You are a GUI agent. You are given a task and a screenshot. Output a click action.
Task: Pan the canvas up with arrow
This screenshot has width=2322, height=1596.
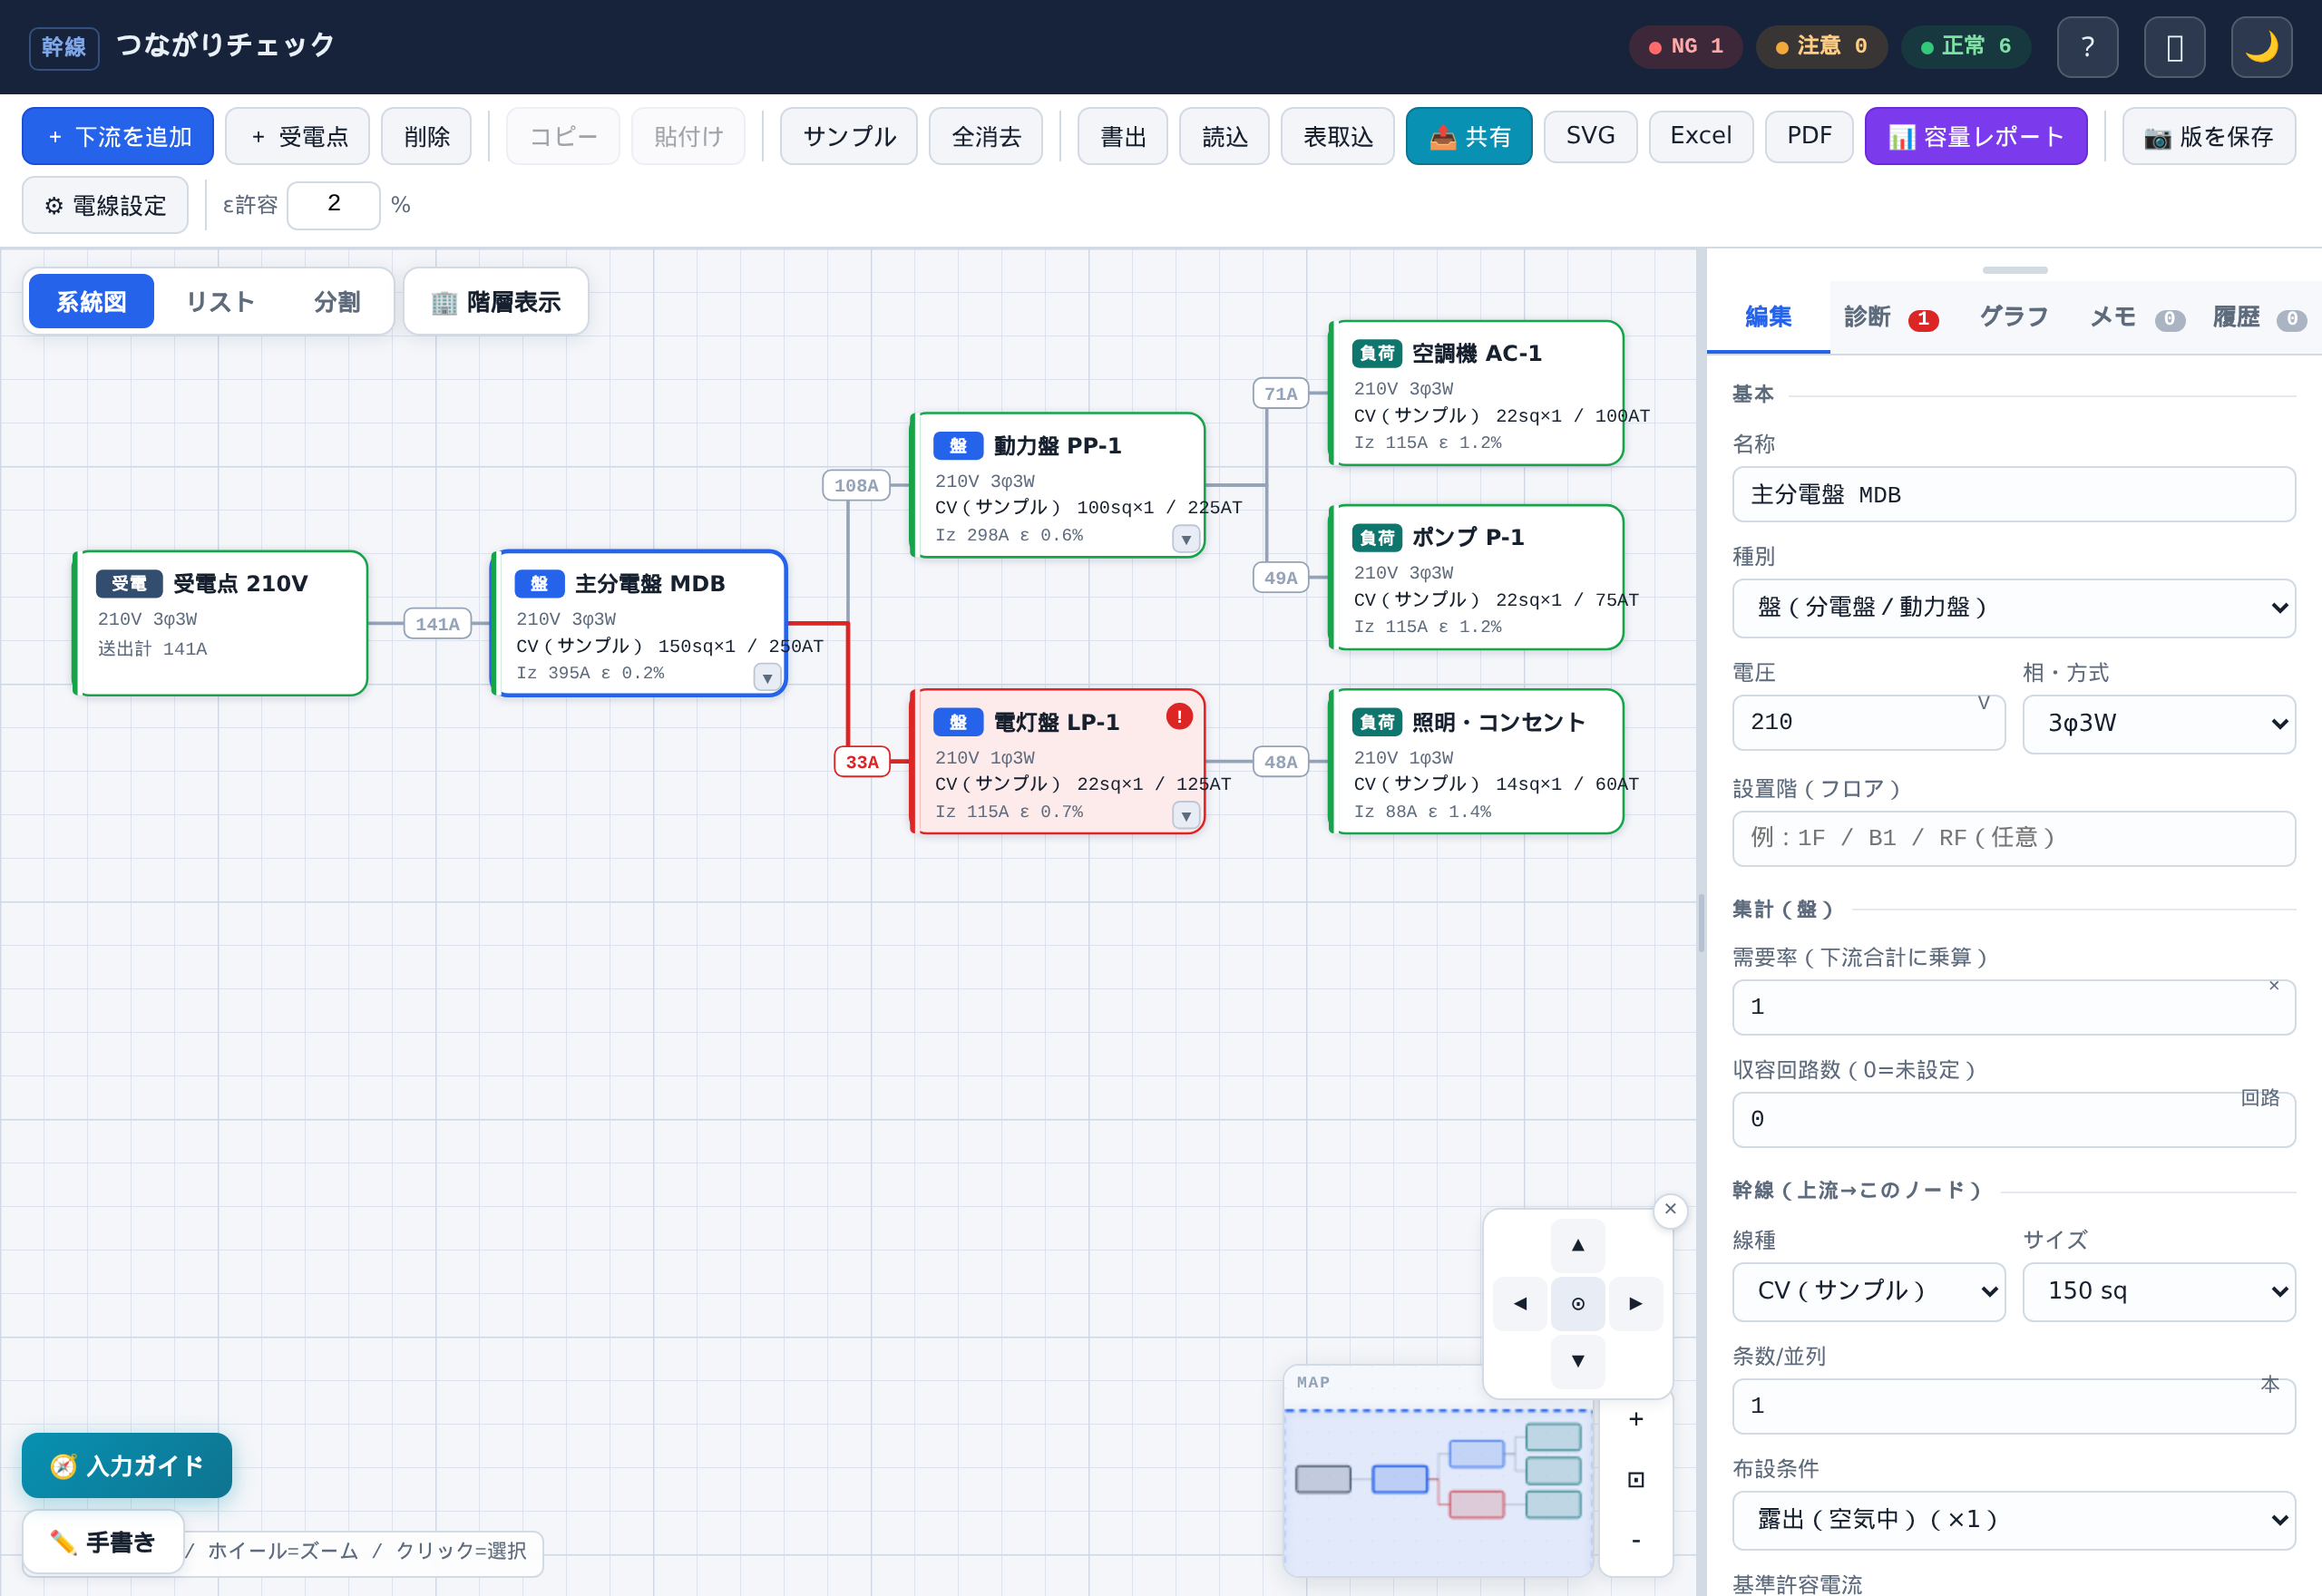point(1578,1245)
